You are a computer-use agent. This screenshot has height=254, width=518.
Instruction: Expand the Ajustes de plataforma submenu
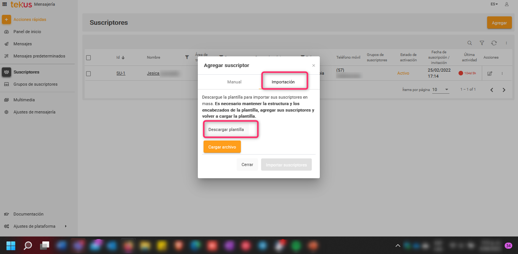point(66,226)
